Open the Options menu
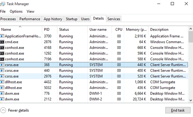 (x=16, y=11)
